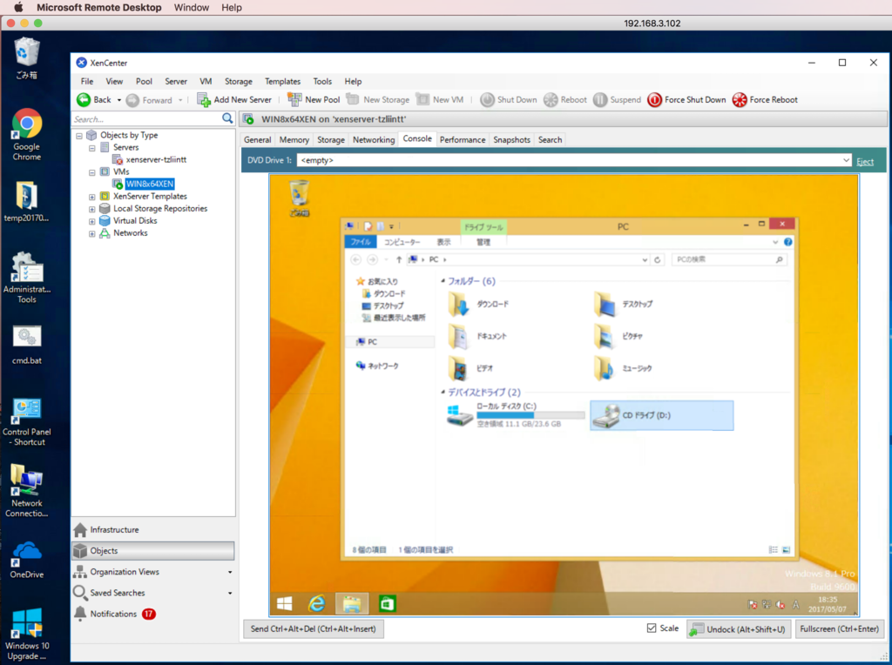
Task: Click the Windows Start button in VM console
Action: pos(285,603)
